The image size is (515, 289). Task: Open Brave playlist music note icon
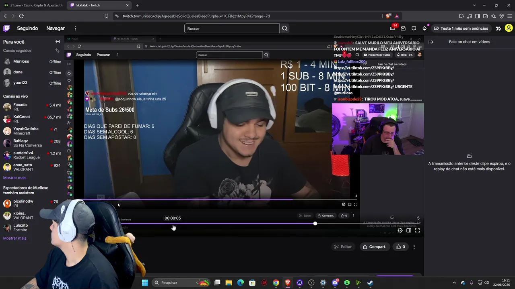pyautogui.click(x=470, y=16)
